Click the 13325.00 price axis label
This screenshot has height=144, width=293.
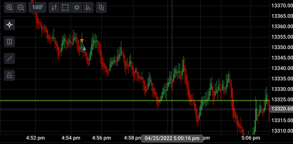(282, 100)
